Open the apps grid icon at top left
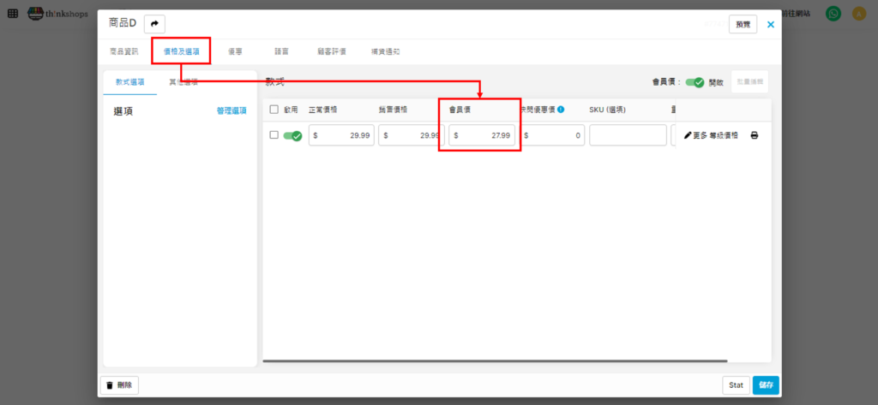The image size is (878, 405). 12,14
